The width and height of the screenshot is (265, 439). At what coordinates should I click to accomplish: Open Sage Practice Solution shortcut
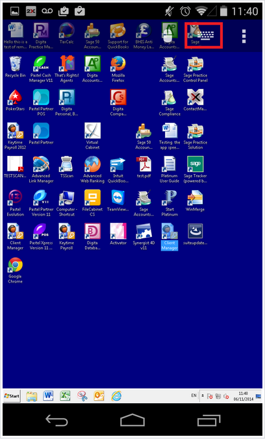coord(196,136)
